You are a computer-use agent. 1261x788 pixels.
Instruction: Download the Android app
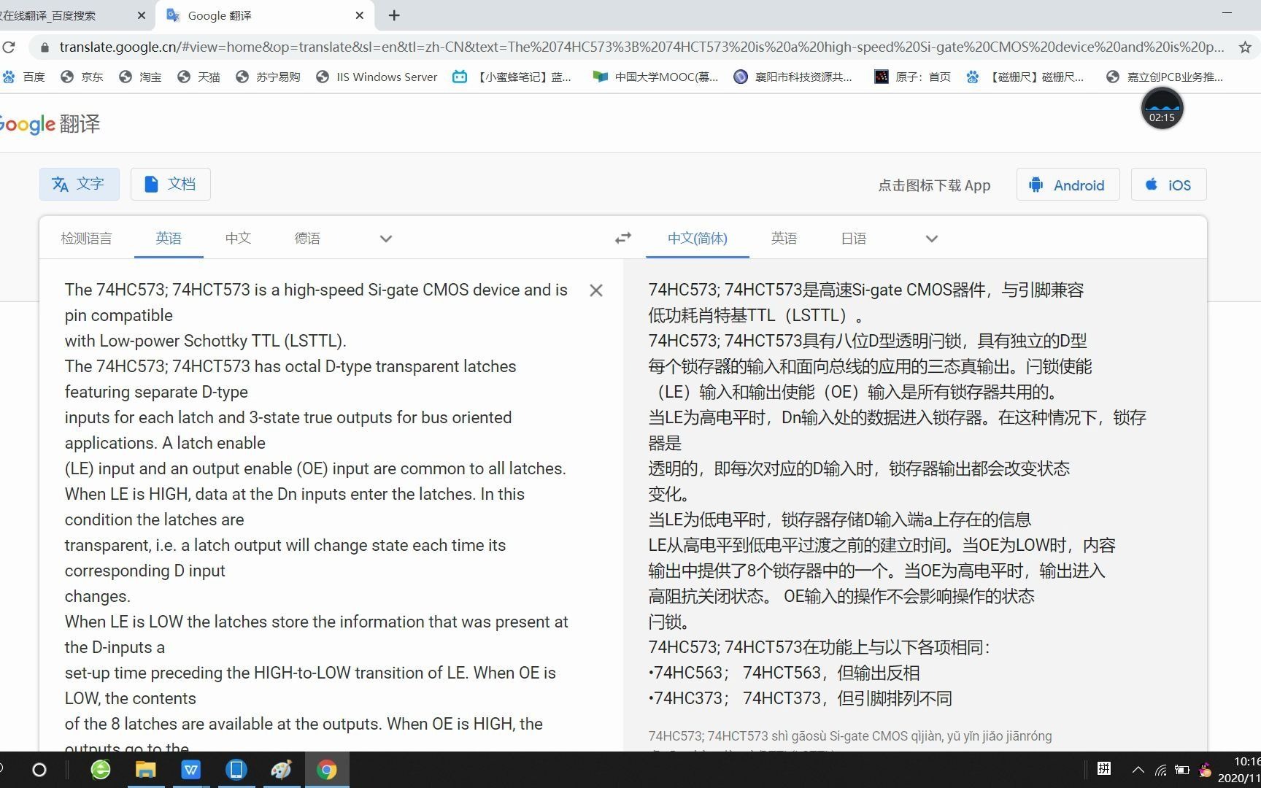click(1068, 185)
